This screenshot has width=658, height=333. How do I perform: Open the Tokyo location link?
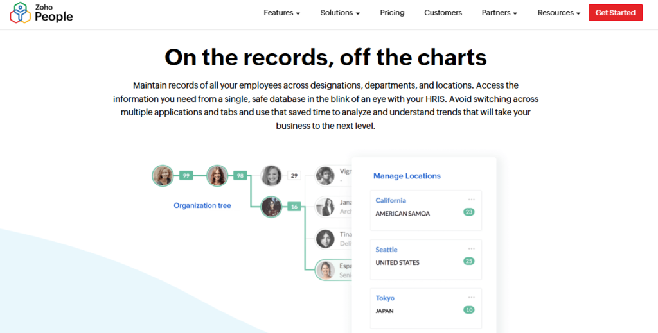pyautogui.click(x=385, y=298)
